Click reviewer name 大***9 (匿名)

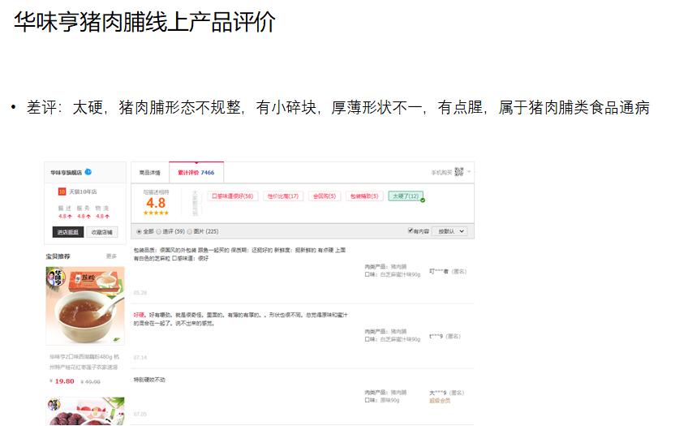click(x=447, y=393)
